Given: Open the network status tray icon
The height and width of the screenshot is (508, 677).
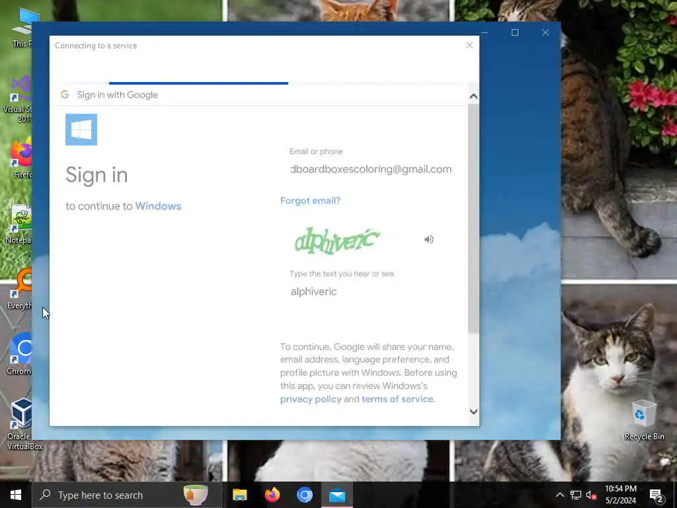Looking at the screenshot, I should (x=576, y=495).
